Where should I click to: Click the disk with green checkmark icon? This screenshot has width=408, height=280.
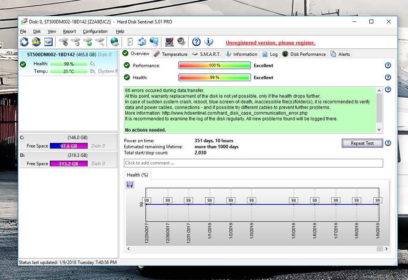pos(88,42)
